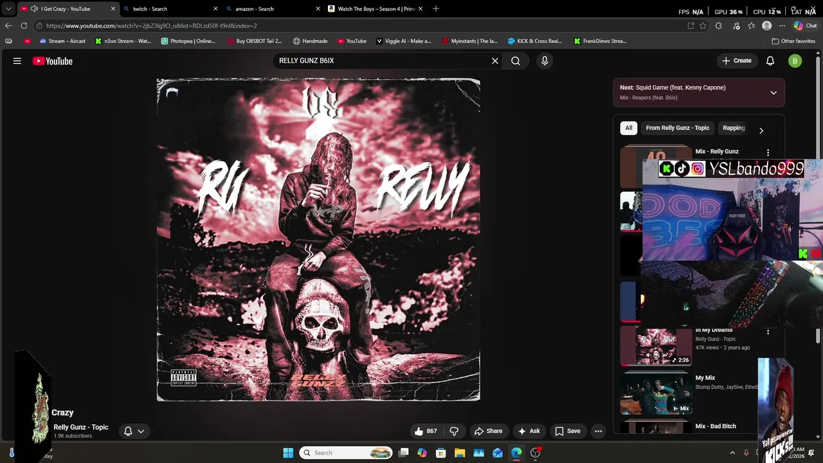Open the notifications bell in header

770,61
